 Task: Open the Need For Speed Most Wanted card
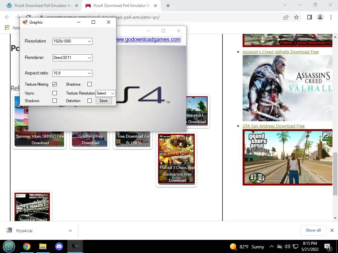[x=32, y=207]
